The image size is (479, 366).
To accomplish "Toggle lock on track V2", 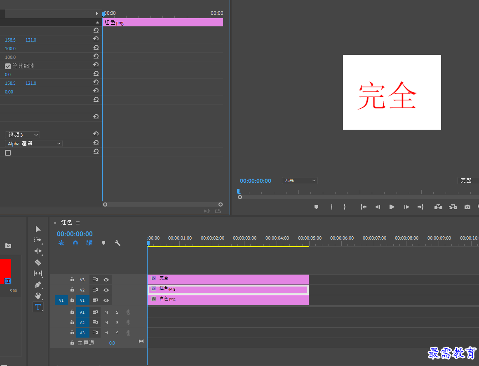I will (x=72, y=290).
